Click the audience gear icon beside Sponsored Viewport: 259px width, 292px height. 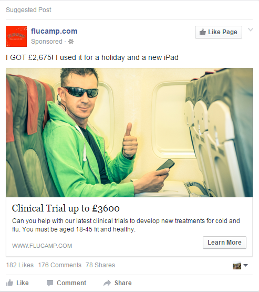tap(71, 42)
